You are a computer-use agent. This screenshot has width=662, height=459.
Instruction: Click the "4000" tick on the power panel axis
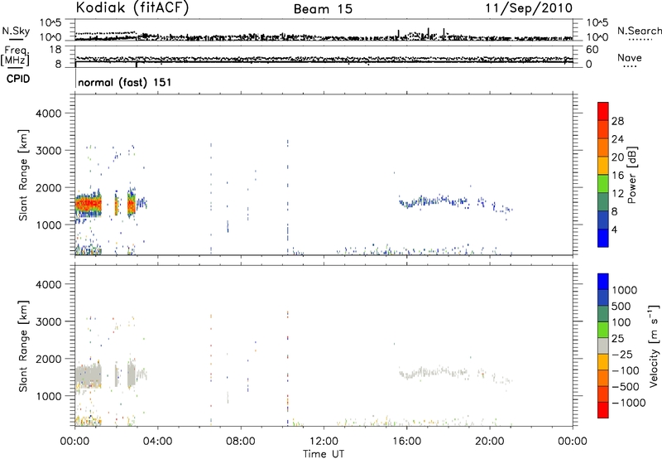(x=49, y=114)
